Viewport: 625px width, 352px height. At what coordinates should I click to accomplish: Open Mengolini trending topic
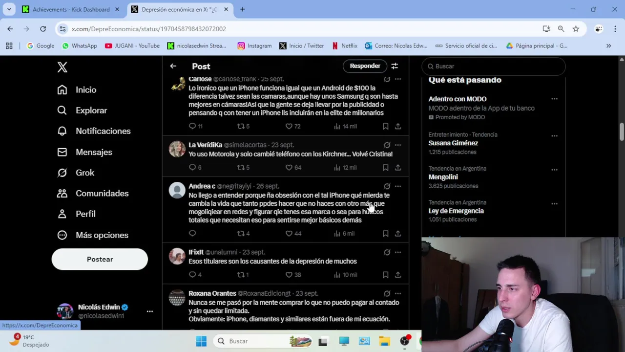click(x=443, y=177)
